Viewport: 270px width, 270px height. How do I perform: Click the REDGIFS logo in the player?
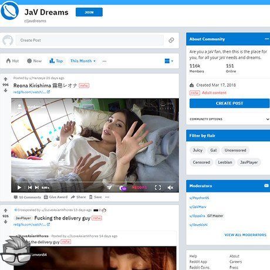pos(139,187)
